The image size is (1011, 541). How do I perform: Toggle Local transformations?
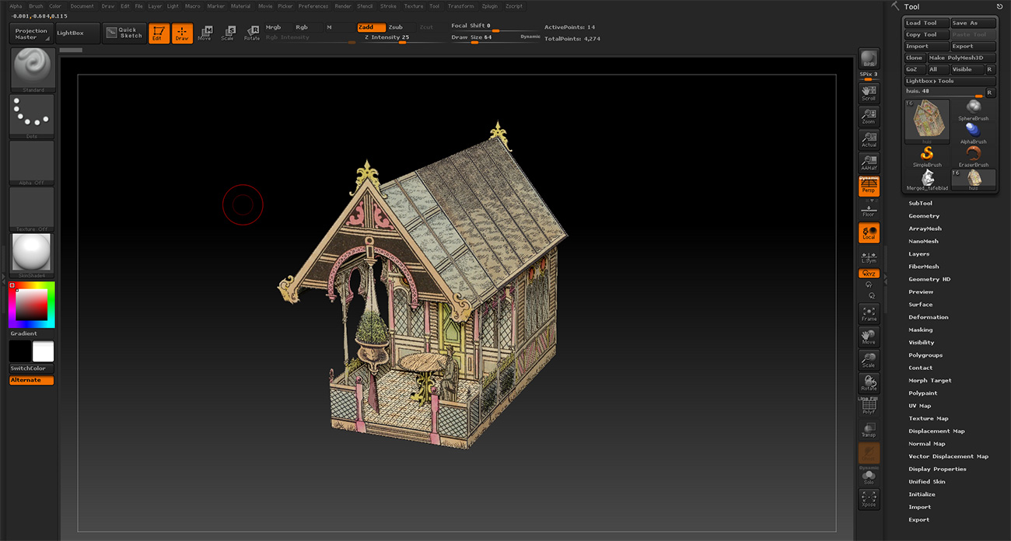(869, 232)
